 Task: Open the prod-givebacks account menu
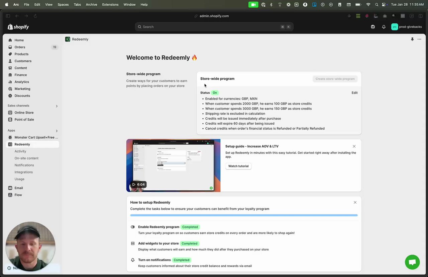[x=407, y=27]
